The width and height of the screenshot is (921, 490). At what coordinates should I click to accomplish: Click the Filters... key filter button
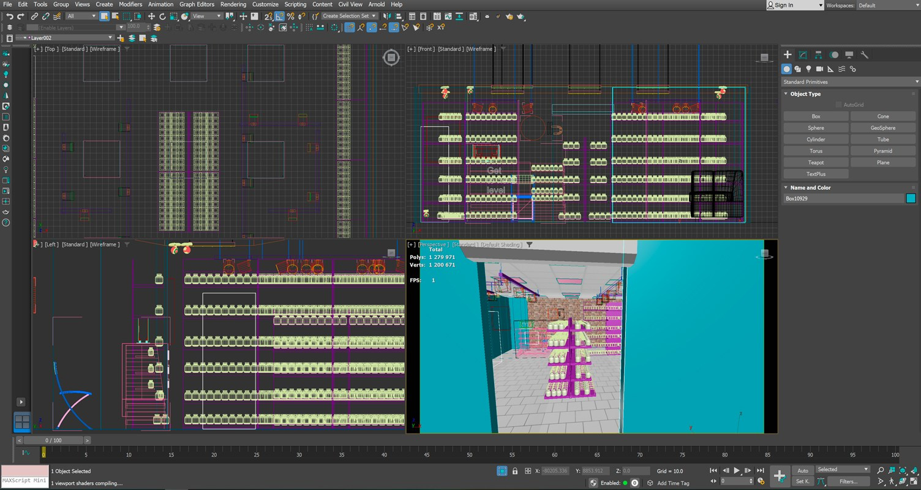click(848, 481)
